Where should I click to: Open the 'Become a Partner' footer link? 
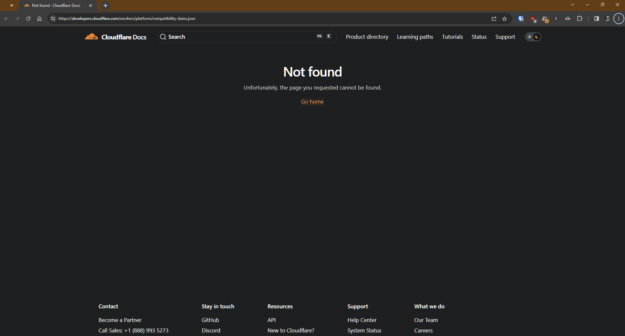pyautogui.click(x=120, y=320)
